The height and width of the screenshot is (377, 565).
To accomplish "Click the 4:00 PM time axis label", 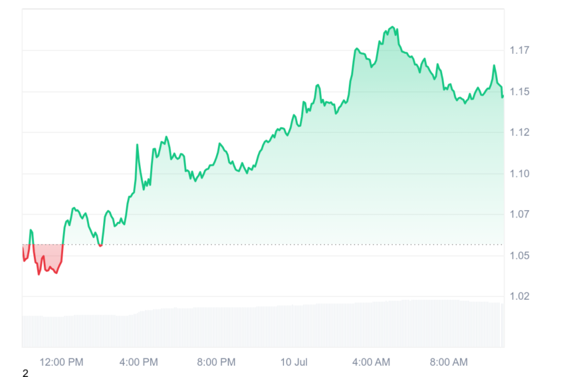I will point(139,362).
